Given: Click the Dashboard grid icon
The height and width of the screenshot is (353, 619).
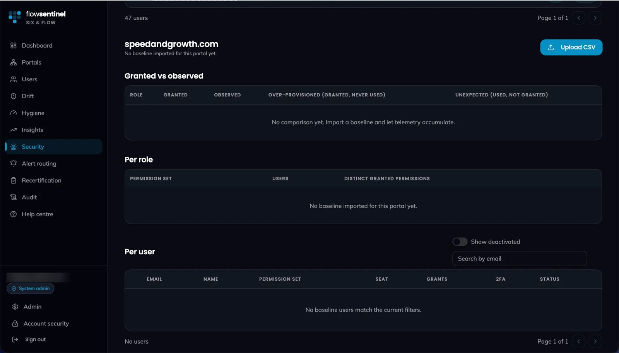Looking at the screenshot, I should [x=14, y=46].
